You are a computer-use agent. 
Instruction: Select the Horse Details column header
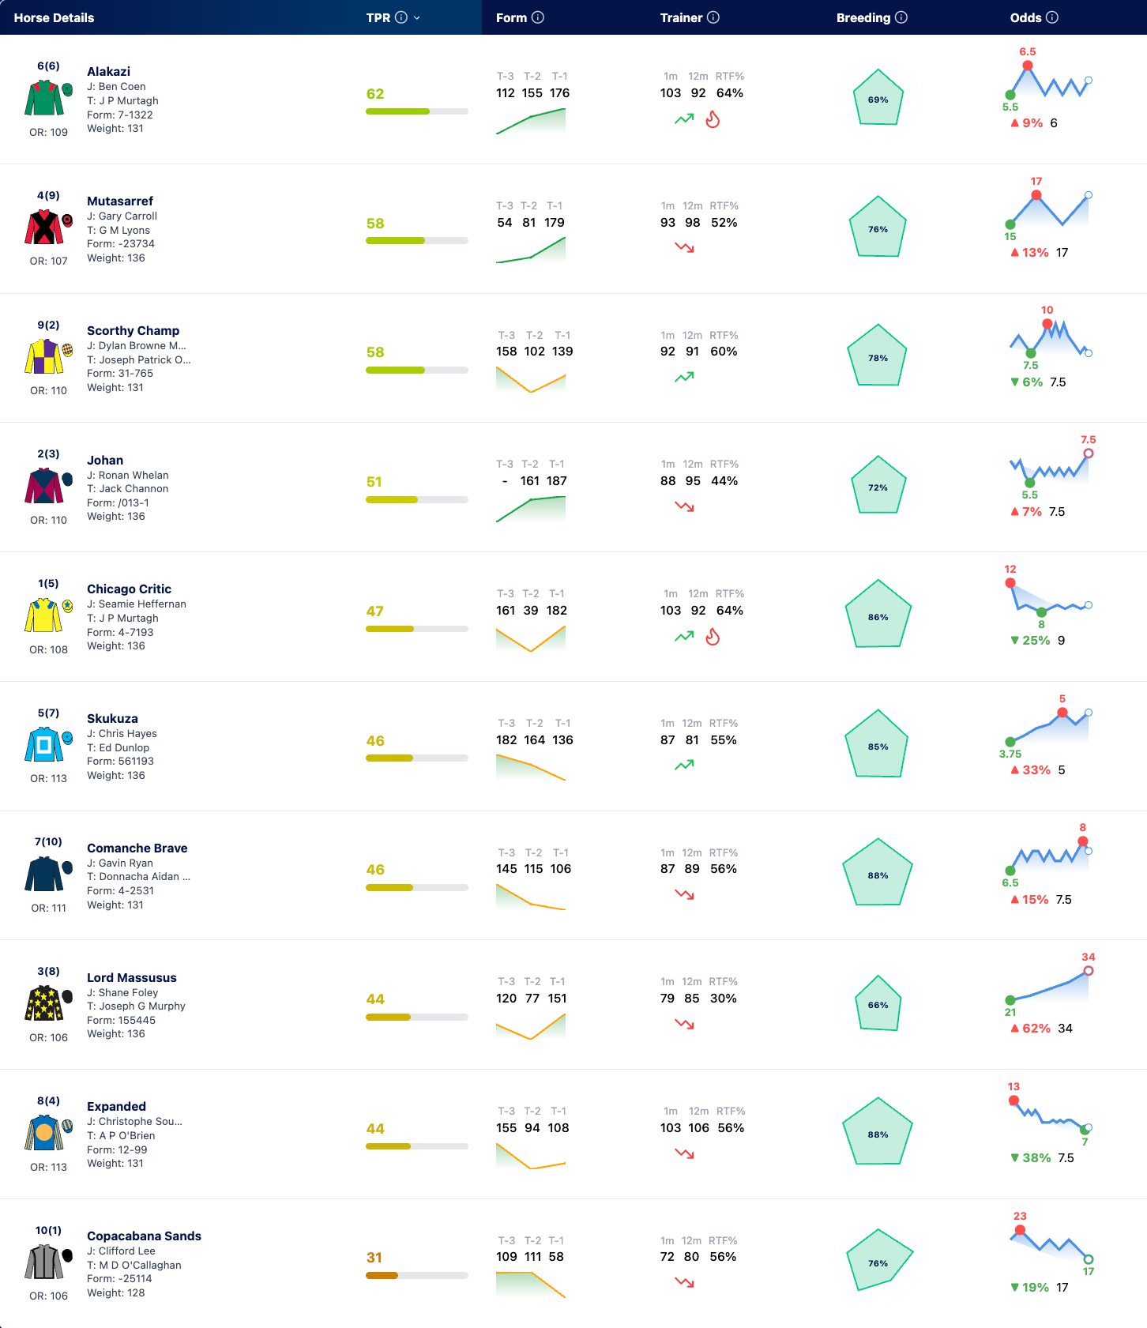click(x=54, y=17)
